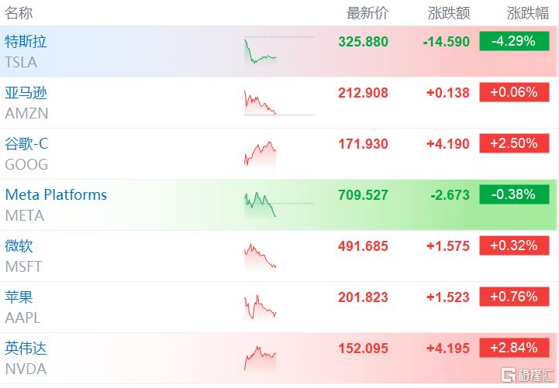Click the green -4.29% change badge

514,41
